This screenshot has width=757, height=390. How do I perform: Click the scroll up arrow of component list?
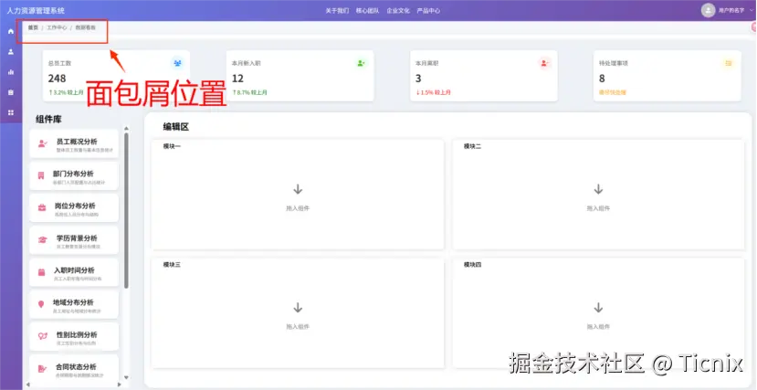(x=127, y=129)
